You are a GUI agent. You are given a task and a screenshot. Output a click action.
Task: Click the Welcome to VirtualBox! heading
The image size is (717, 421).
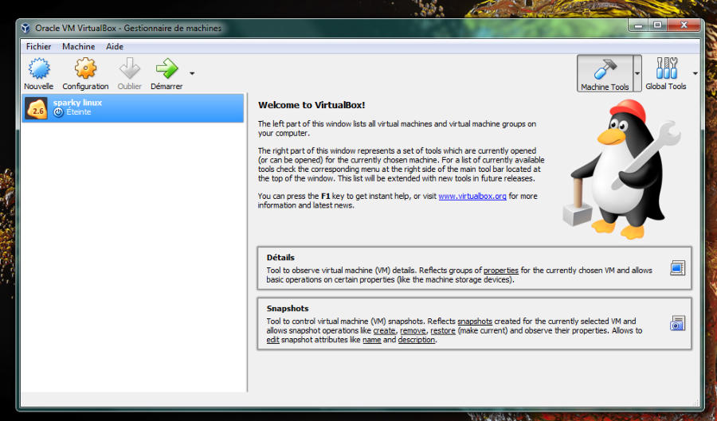[311, 105]
